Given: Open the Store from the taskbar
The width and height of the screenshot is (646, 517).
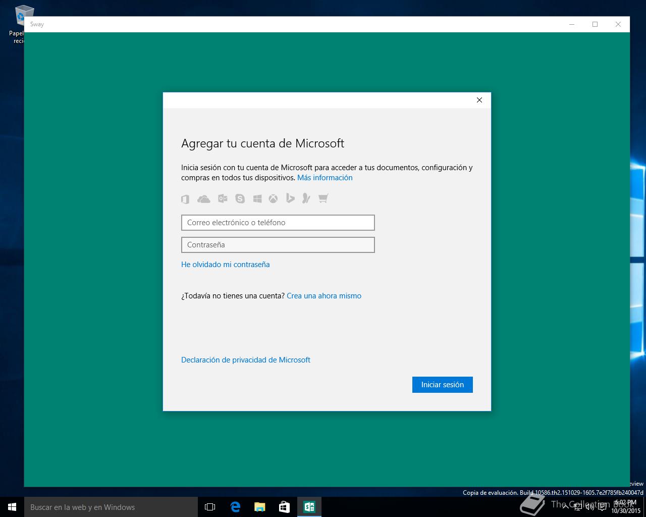Looking at the screenshot, I should (285, 507).
